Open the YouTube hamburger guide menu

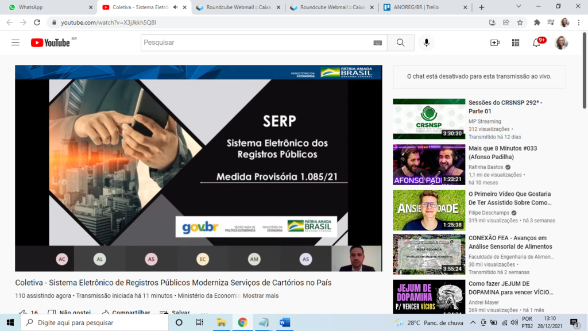tap(16, 43)
